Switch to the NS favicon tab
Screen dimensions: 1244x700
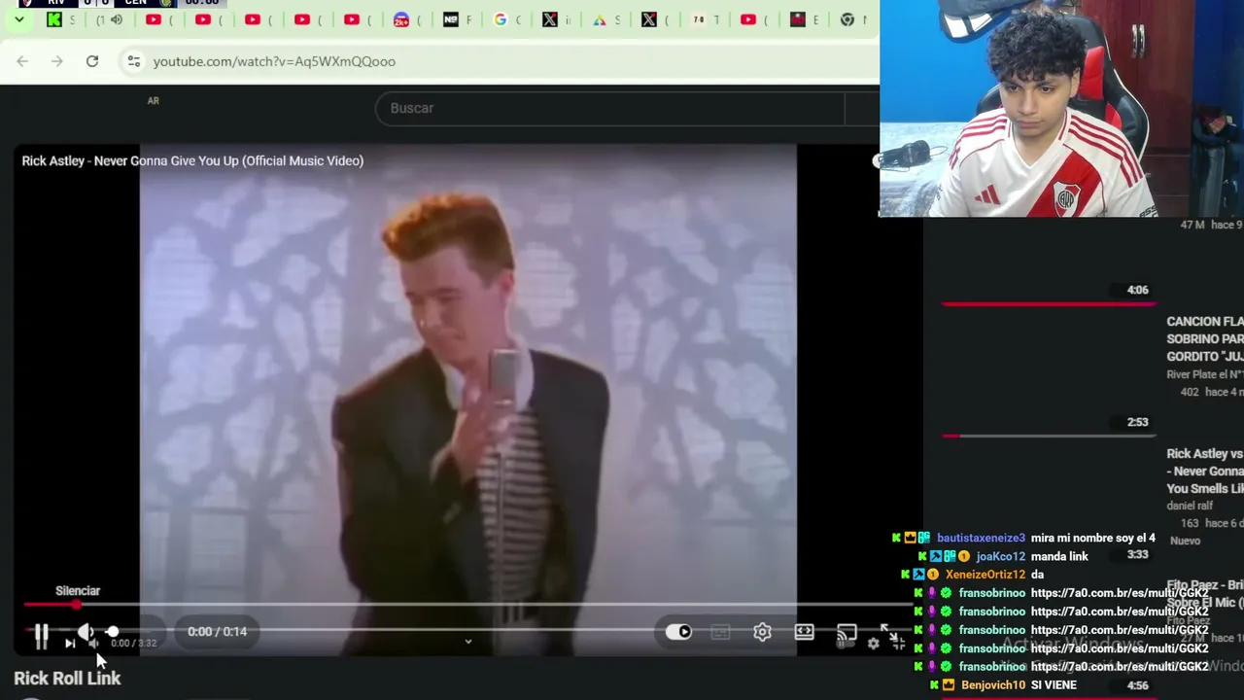(459, 19)
